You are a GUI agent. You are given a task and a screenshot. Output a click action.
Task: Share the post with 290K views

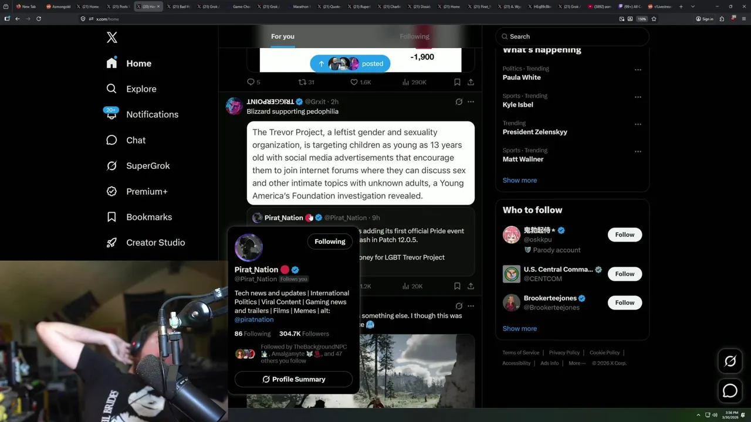coord(471,82)
